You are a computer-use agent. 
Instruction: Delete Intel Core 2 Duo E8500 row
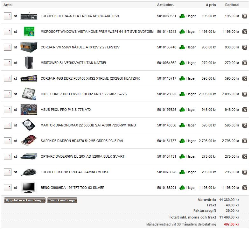click(245, 94)
